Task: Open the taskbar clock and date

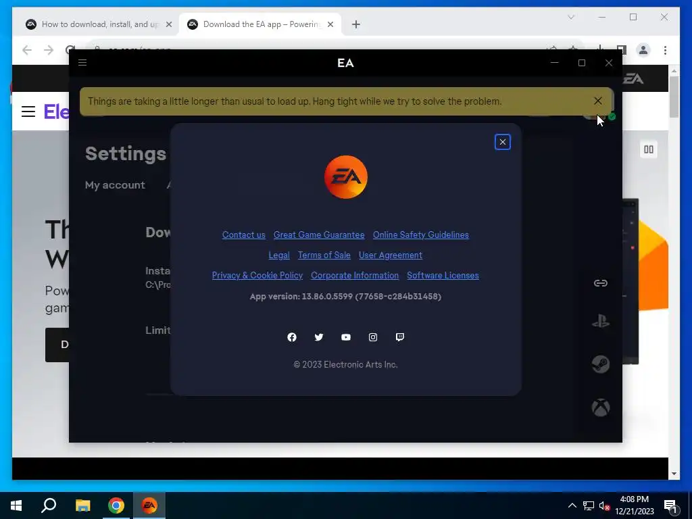Action: pyautogui.click(x=634, y=505)
